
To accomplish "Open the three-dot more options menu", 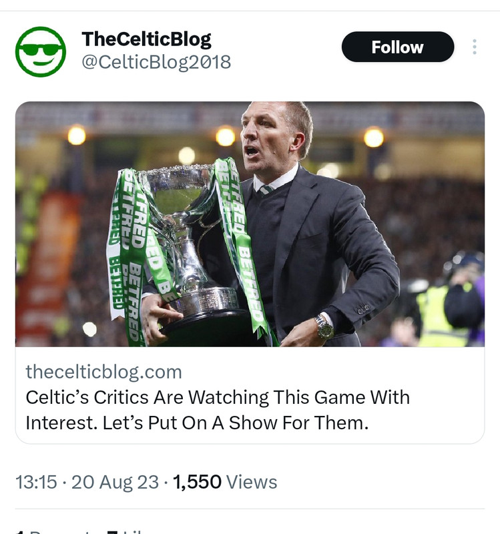I will point(475,47).
